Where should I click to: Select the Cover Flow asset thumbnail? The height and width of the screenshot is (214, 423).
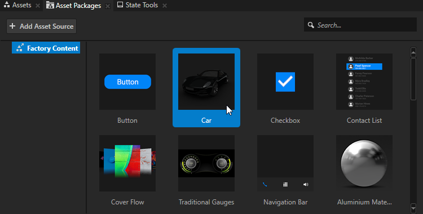(127, 163)
